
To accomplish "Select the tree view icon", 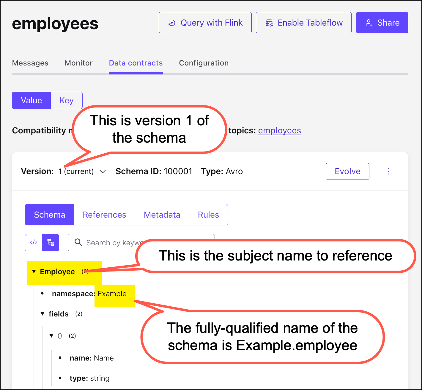I will (x=51, y=243).
